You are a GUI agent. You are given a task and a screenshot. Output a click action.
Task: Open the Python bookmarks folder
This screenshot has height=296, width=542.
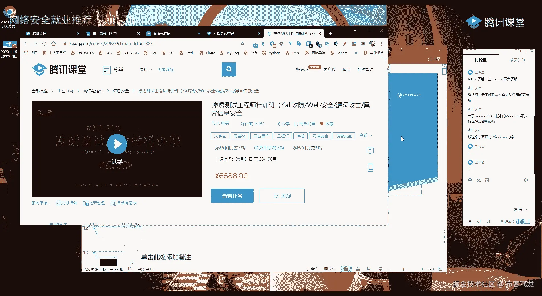[x=271, y=53]
